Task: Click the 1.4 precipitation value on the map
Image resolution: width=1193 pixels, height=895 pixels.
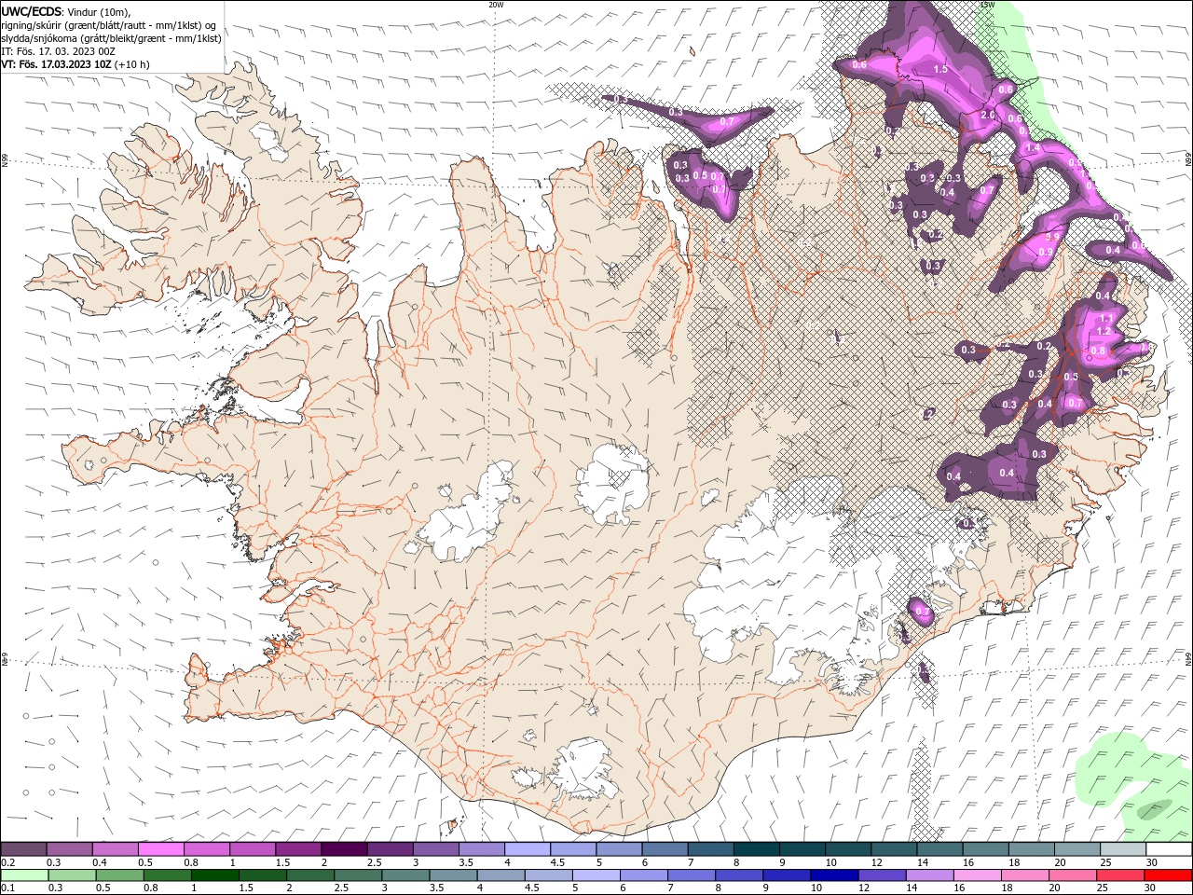Action: (1033, 148)
